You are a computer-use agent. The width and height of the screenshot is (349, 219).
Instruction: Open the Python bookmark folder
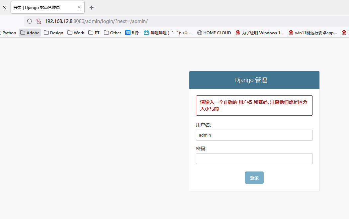(8, 33)
